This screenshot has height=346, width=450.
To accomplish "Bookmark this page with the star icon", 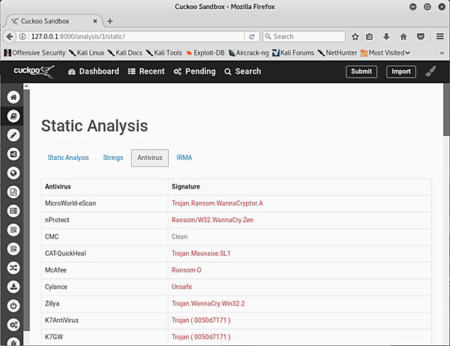I will point(355,36).
